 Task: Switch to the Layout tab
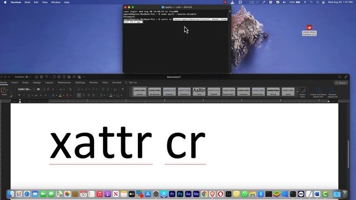tap(50, 83)
